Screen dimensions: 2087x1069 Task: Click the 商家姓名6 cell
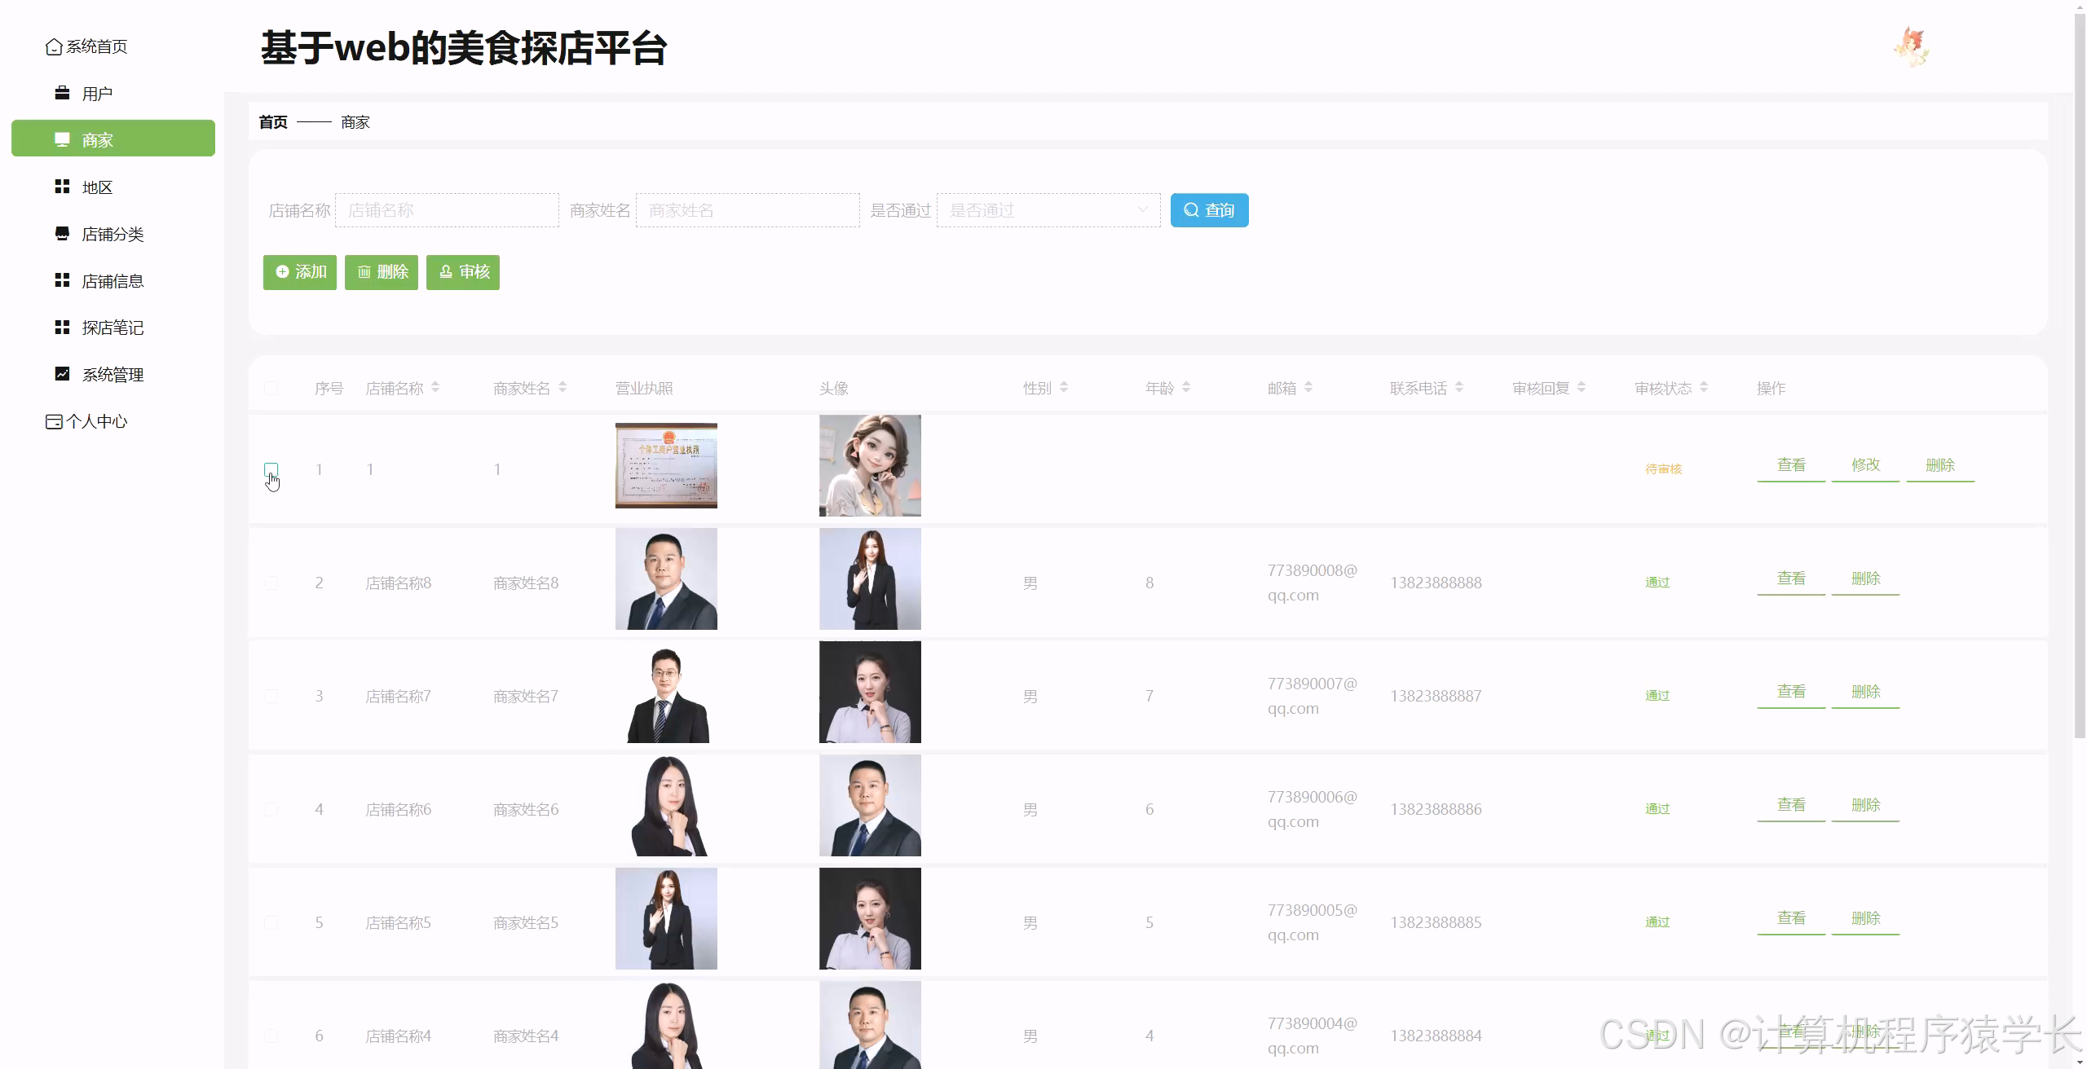(x=526, y=809)
